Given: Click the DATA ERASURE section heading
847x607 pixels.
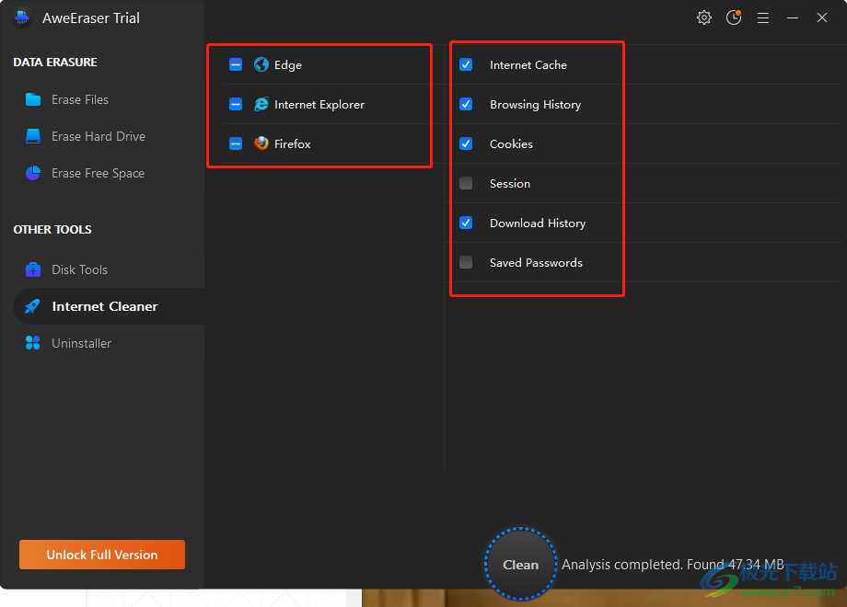Looking at the screenshot, I should click(55, 62).
